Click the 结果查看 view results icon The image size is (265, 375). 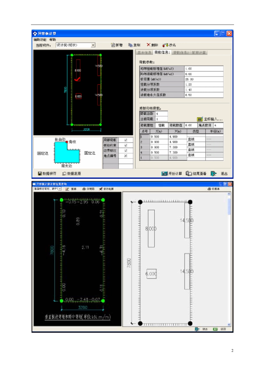click(189, 173)
